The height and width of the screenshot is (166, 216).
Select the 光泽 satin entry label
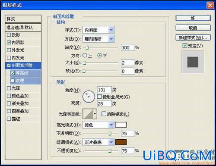click(16, 88)
